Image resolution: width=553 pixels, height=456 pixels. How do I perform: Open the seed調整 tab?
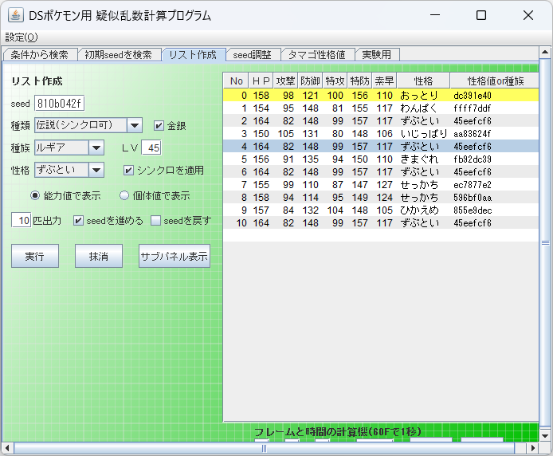click(253, 55)
